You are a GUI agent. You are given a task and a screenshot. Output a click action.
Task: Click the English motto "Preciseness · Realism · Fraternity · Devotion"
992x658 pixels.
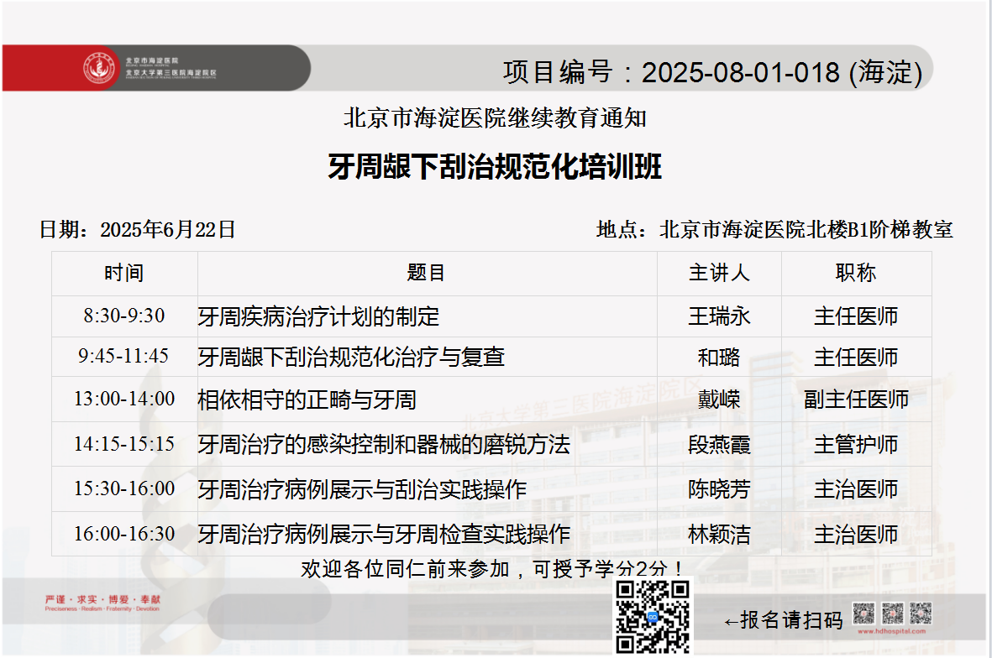tap(102, 609)
